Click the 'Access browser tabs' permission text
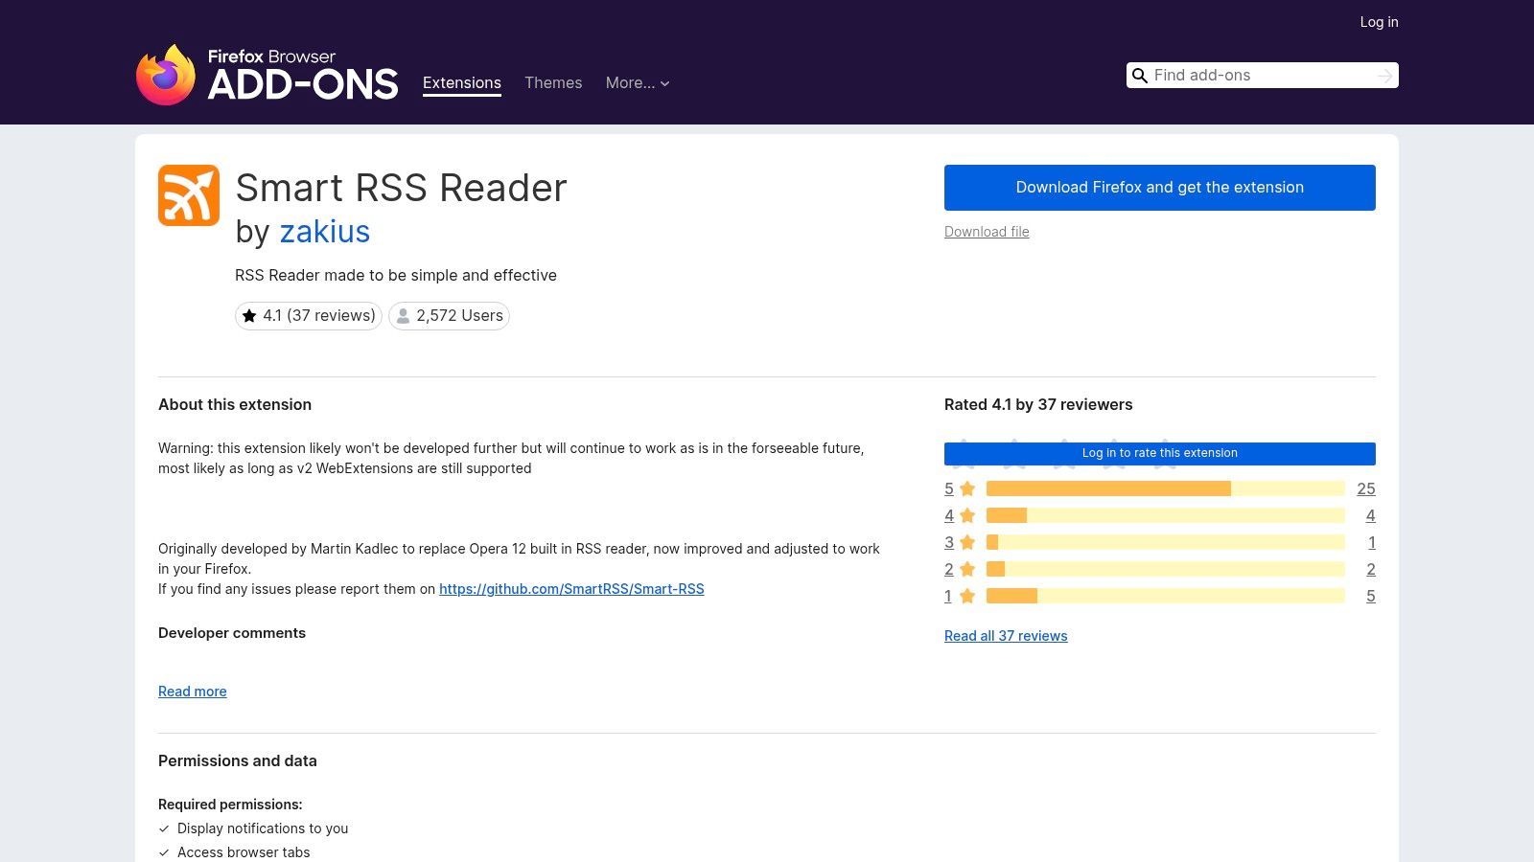This screenshot has height=862, width=1534. pos(244,852)
